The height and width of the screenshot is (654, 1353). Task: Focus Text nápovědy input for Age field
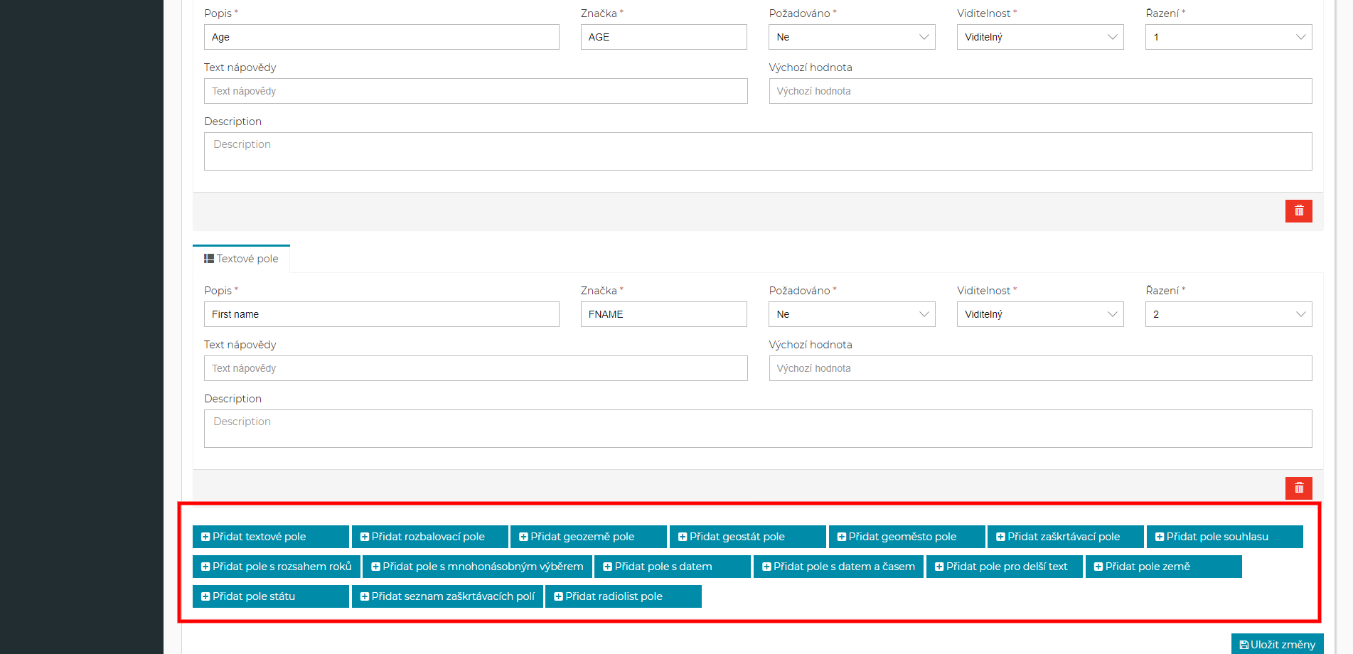pos(476,91)
